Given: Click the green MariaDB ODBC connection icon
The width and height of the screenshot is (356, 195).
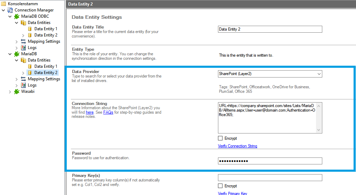Looking at the screenshot, I should (x=16, y=16).
